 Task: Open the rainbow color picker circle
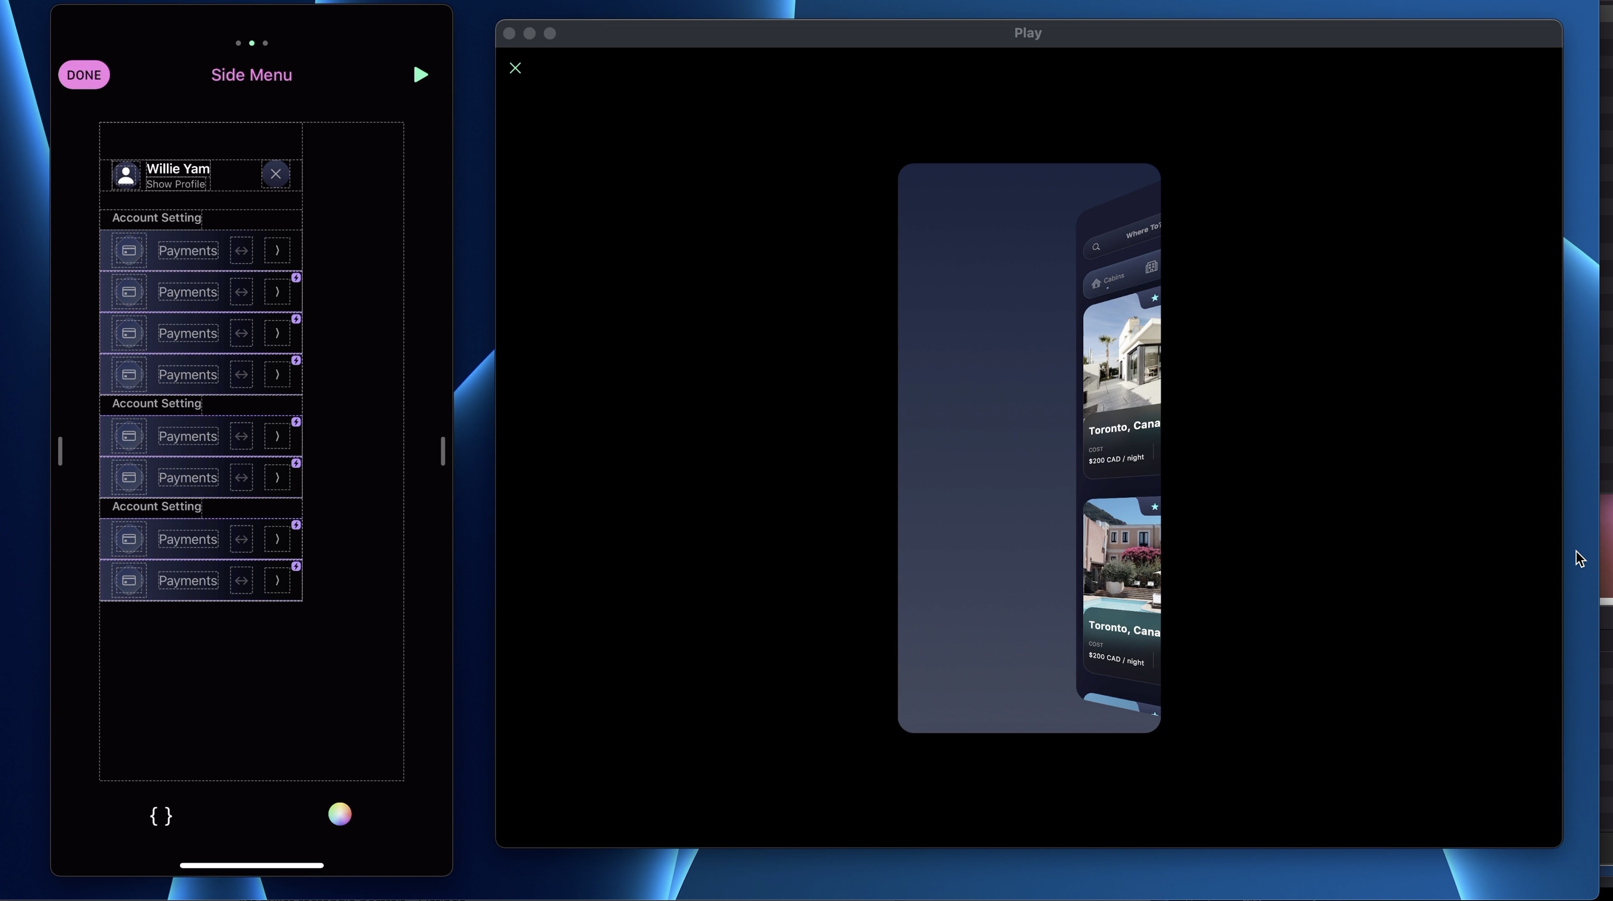[340, 814]
